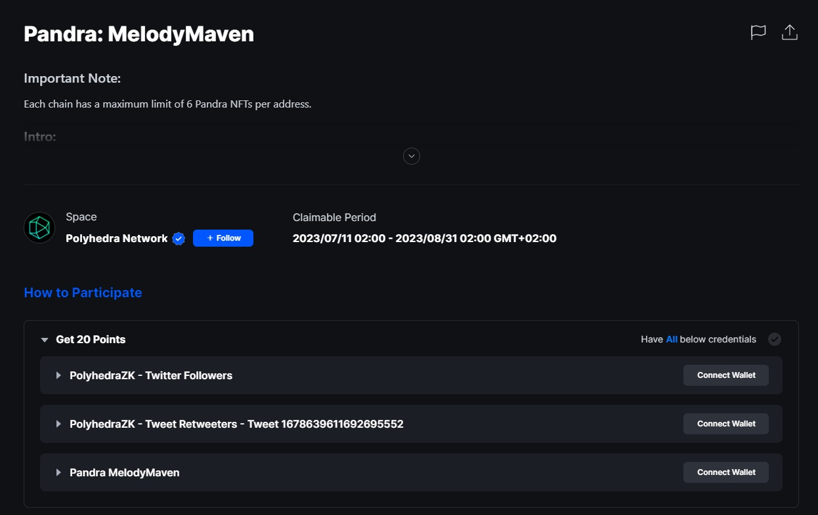Collapse the Get 20 Points section
The image size is (818, 515).
(x=45, y=340)
